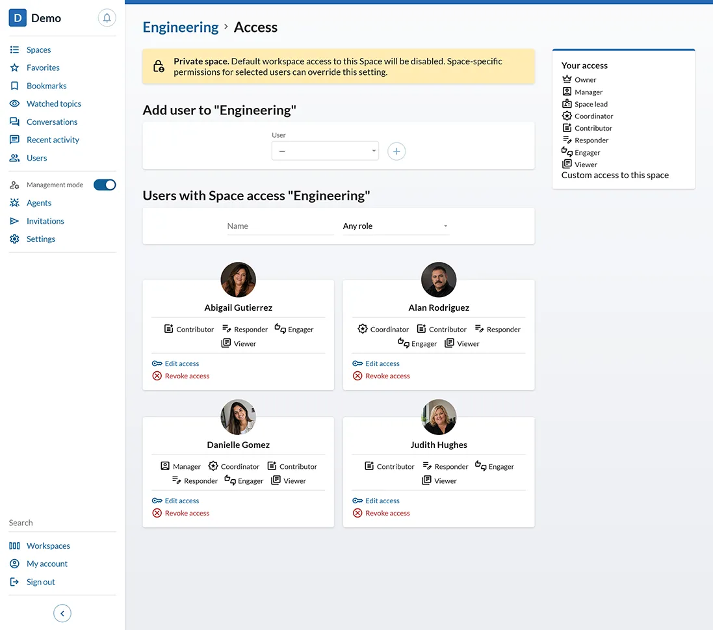This screenshot has height=630, width=713.
Task: Click the Judith Hughes name text
Action: click(x=439, y=445)
